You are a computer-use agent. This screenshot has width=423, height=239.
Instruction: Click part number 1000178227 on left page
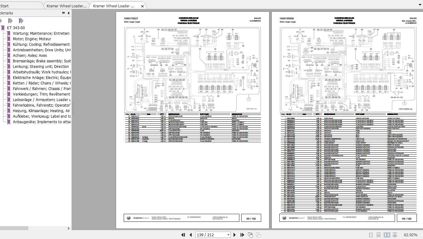pyautogui.click(x=131, y=18)
